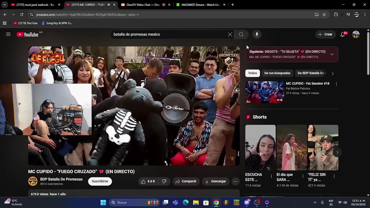Start voice search with the microphone
This screenshot has height=208, width=370.
coord(257,34)
